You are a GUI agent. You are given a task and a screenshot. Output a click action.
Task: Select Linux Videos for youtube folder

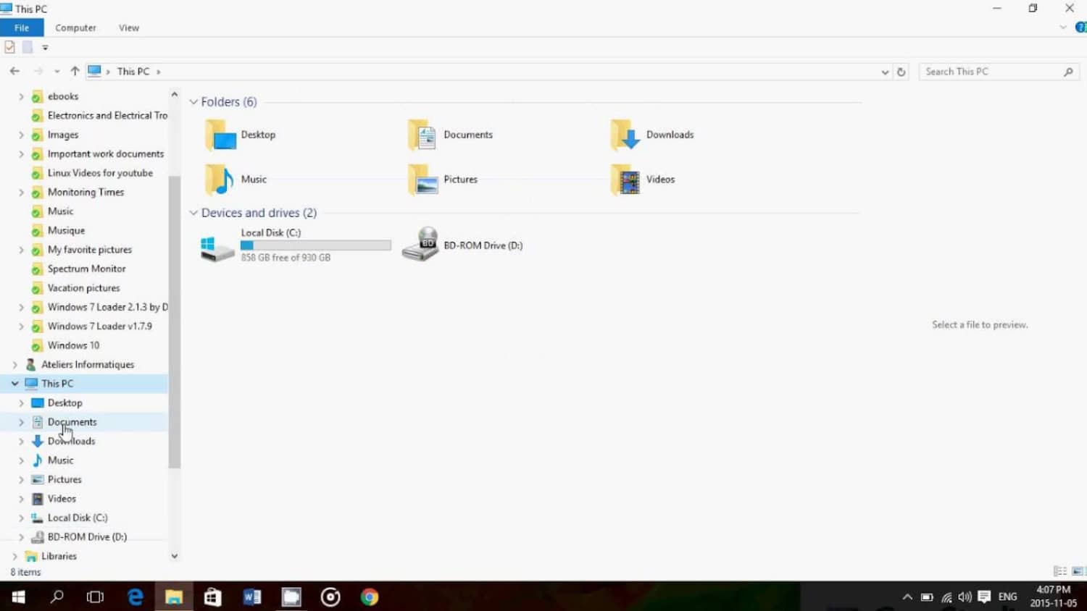coord(100,173)
